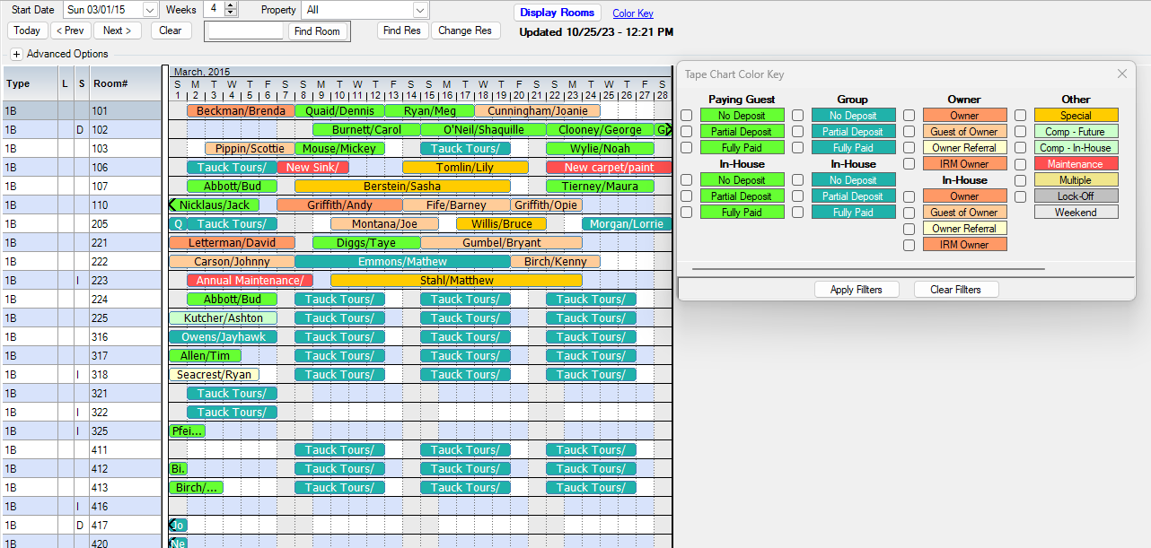Select the Tomlin/Lily reservation

[x=465, y=168]
